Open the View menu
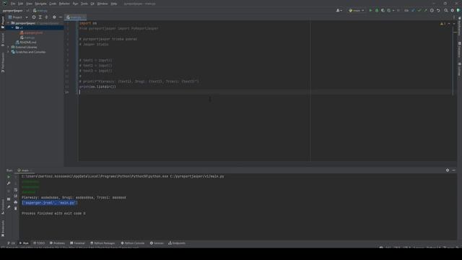 coord(29,4)
